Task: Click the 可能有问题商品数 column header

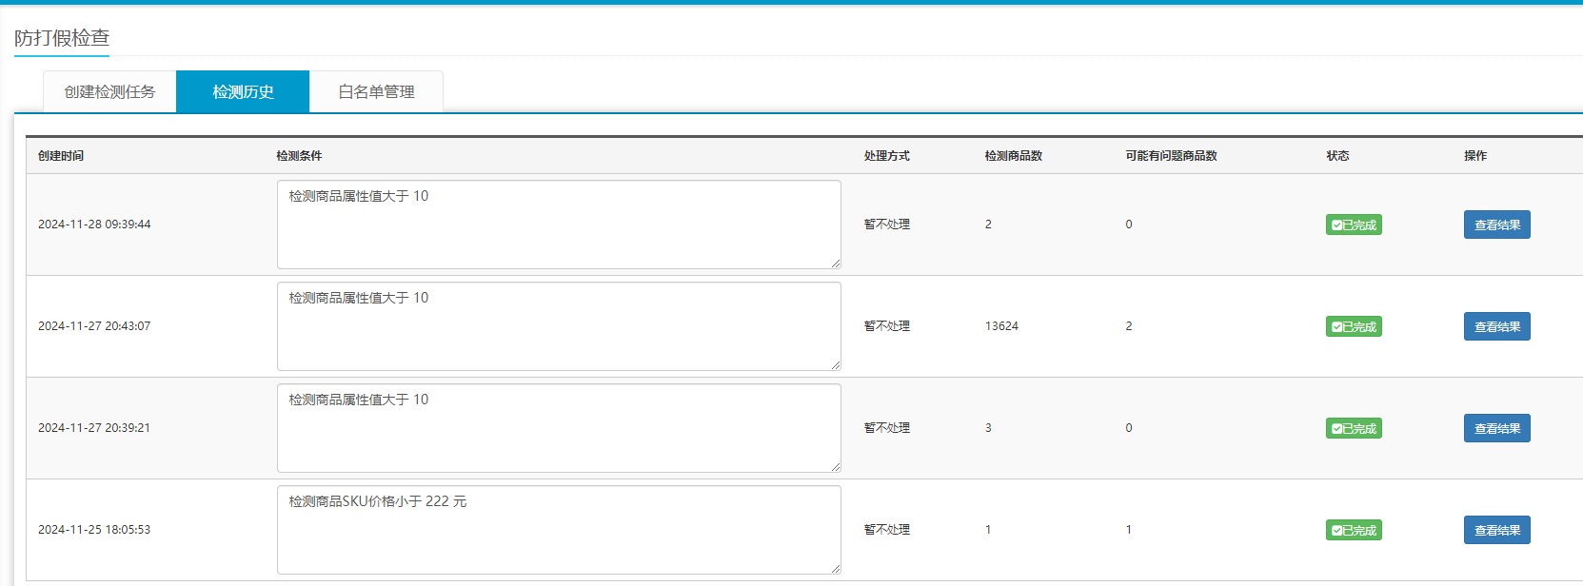Action: pos(1171,156)
